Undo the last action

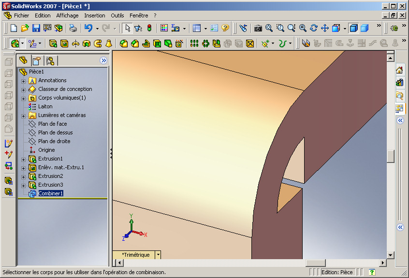tap(88, 28)
